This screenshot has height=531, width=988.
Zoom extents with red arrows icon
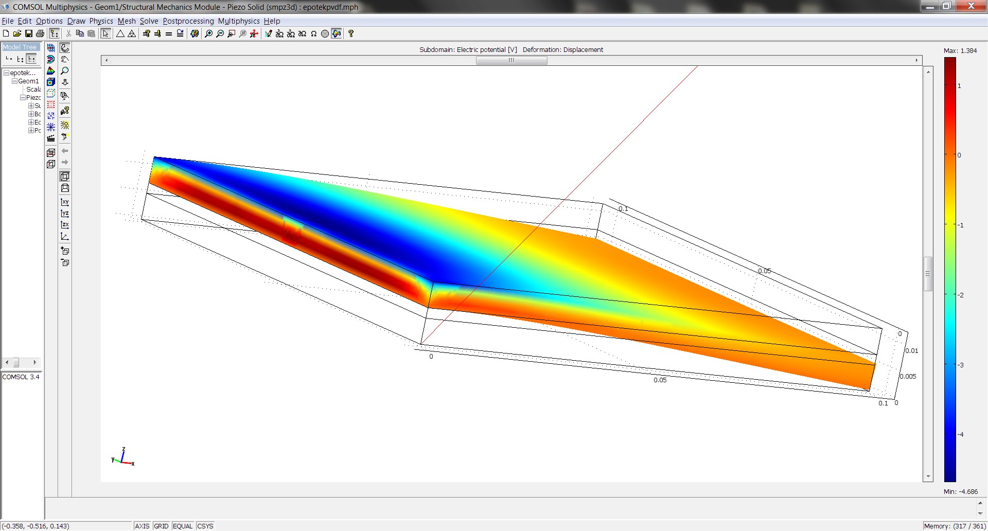point(254,33)
